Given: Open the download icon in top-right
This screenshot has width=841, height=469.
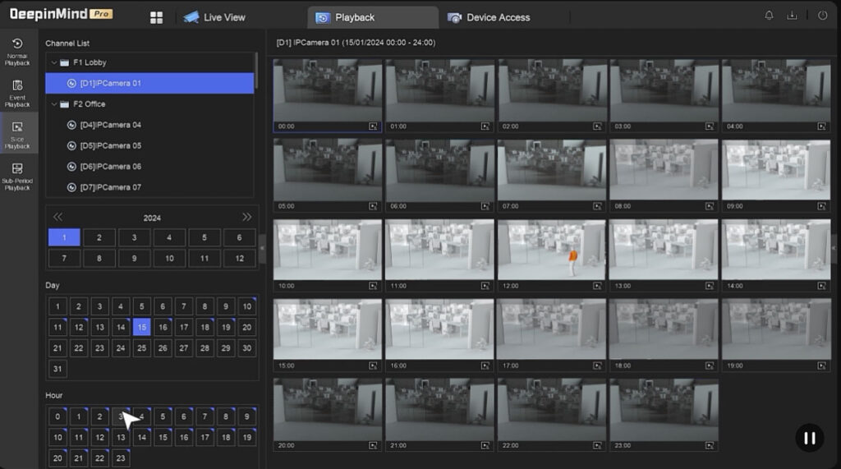Looking at the screenshot, I should click(x=792, y=16).
